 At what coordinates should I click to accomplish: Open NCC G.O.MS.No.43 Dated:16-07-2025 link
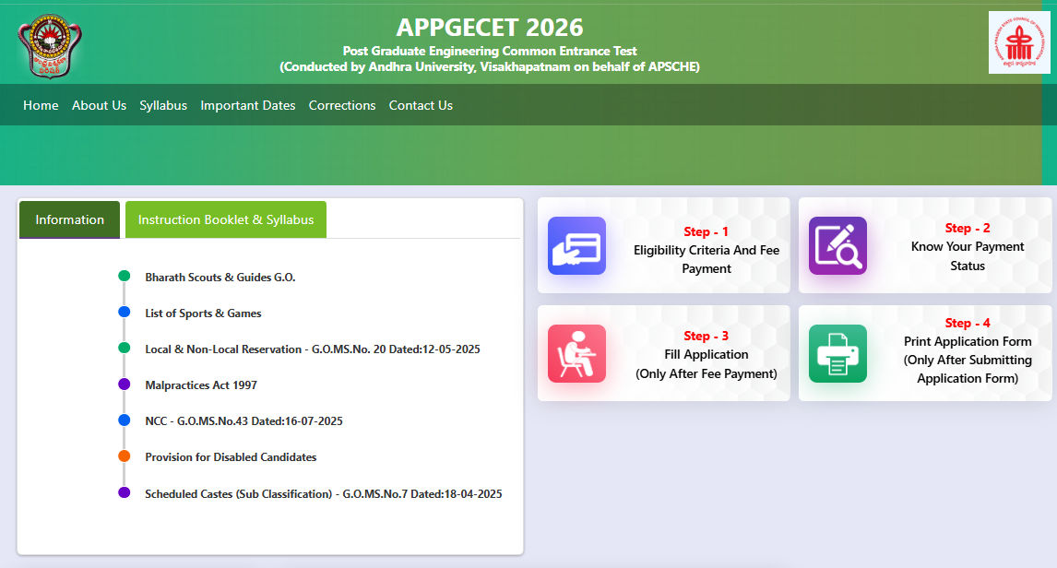(x=243, y=421)
